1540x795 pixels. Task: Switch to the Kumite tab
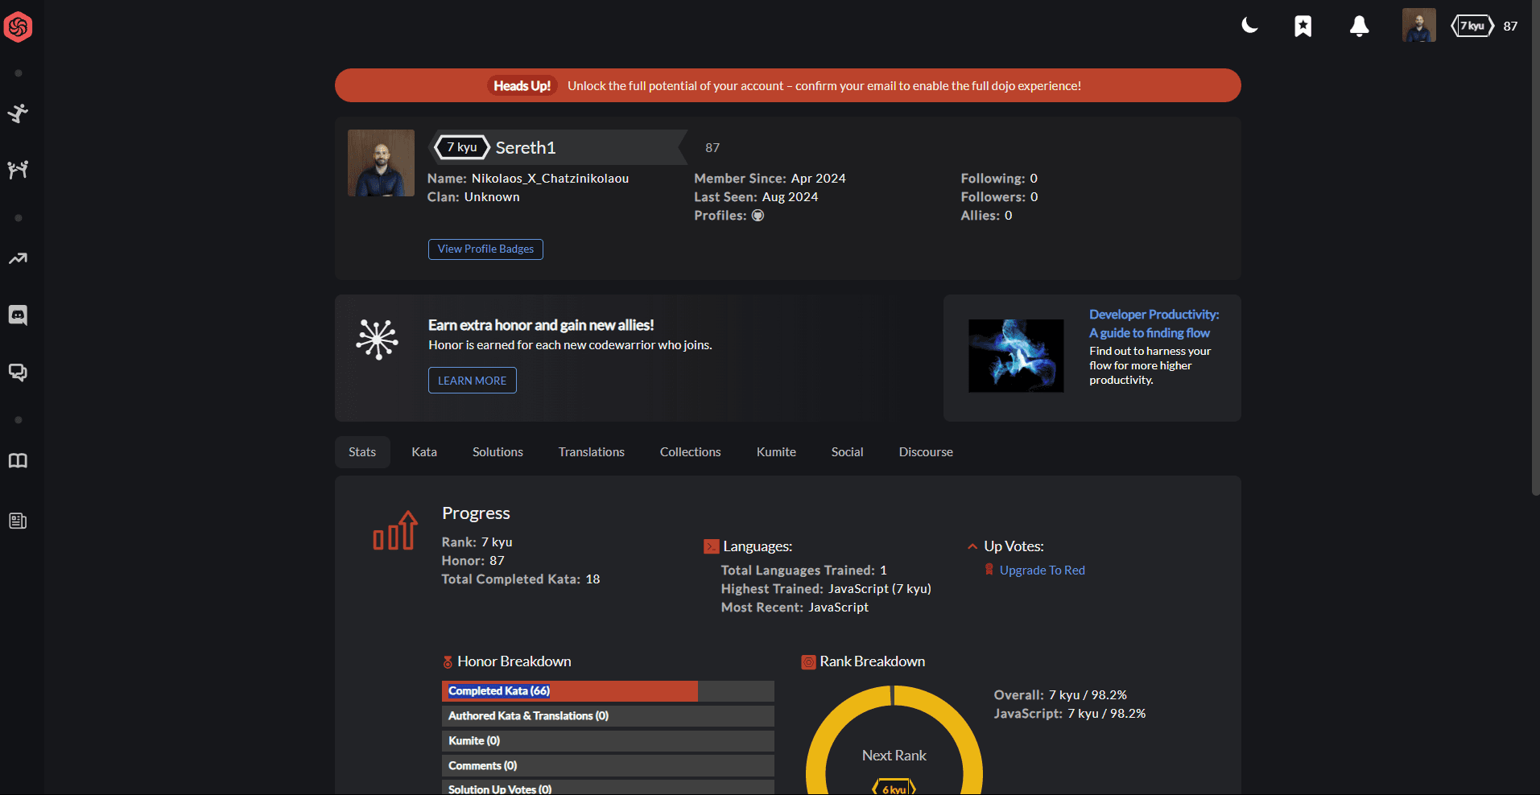(776, 452)
